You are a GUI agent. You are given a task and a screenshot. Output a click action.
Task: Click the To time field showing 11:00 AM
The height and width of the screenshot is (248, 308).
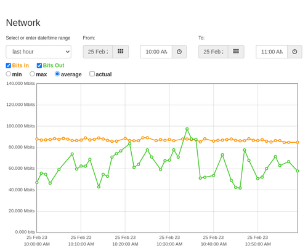coord(272,52)
